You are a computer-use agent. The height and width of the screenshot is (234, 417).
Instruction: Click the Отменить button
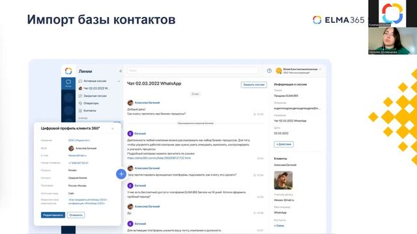(76, 215)
